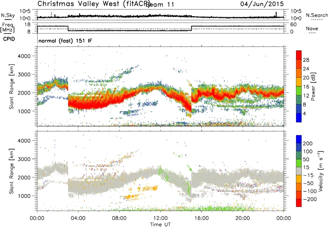Click the 'Slant Range [km]' label of power panel
328x227 pixels.
[x=11, y=86]
